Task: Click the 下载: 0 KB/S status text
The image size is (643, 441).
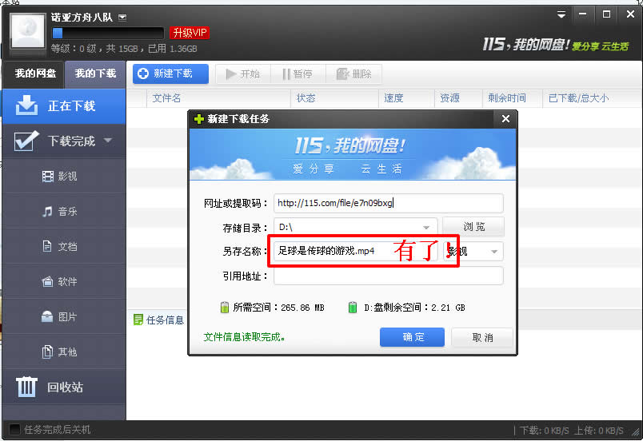Action: point(544,431)
